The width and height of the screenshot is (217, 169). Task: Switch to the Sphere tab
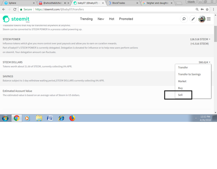19,3
